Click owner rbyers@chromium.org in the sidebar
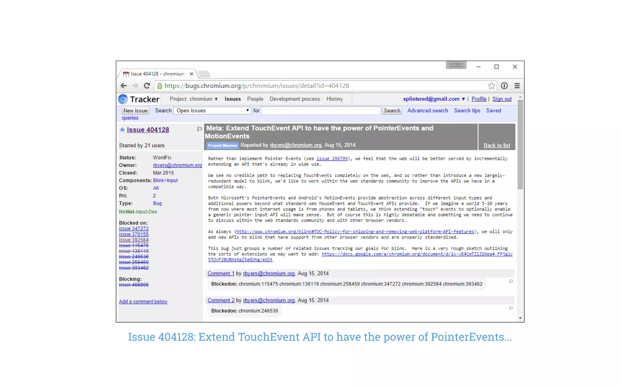This screenshot has height=388, width=621. click(x=177, y=165)
